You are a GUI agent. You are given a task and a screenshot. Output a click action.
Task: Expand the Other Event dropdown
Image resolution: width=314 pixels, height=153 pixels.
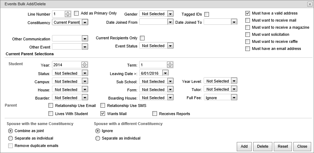pyautogui.click(x=85, y=47)
